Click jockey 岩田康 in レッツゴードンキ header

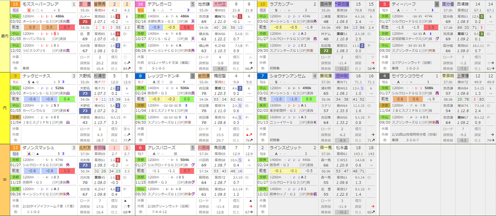click(x=204, y=76)
